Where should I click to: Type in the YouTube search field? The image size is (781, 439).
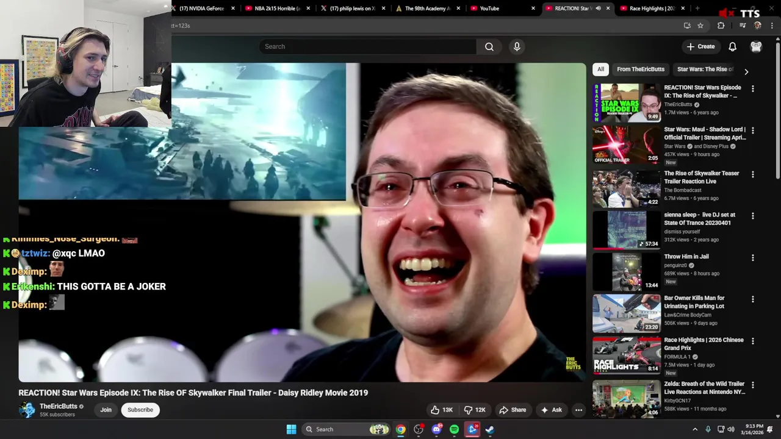pyautogui.click(x=368, y=46)
